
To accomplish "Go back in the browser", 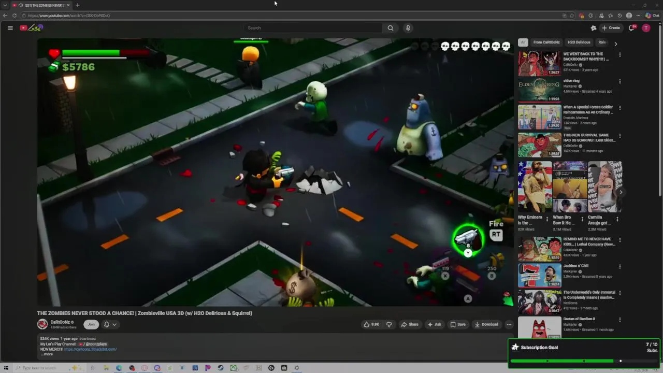I will (5, 16).
